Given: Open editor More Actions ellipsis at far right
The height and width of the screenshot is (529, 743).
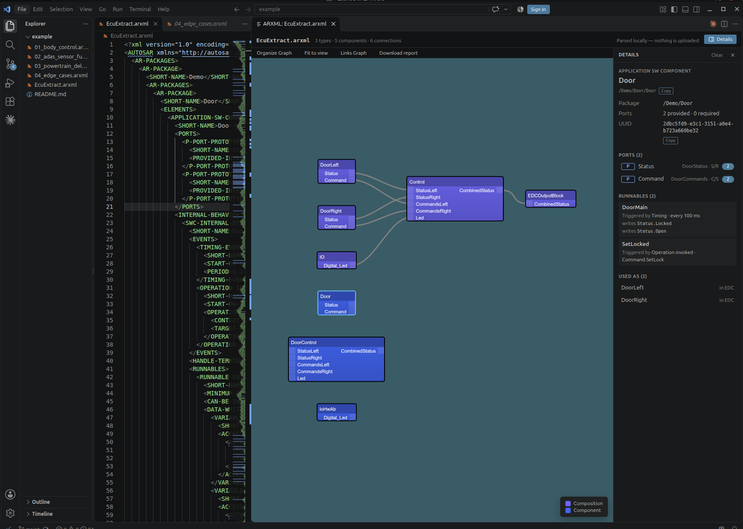Looking at the screenshot, I should point(735,24).
